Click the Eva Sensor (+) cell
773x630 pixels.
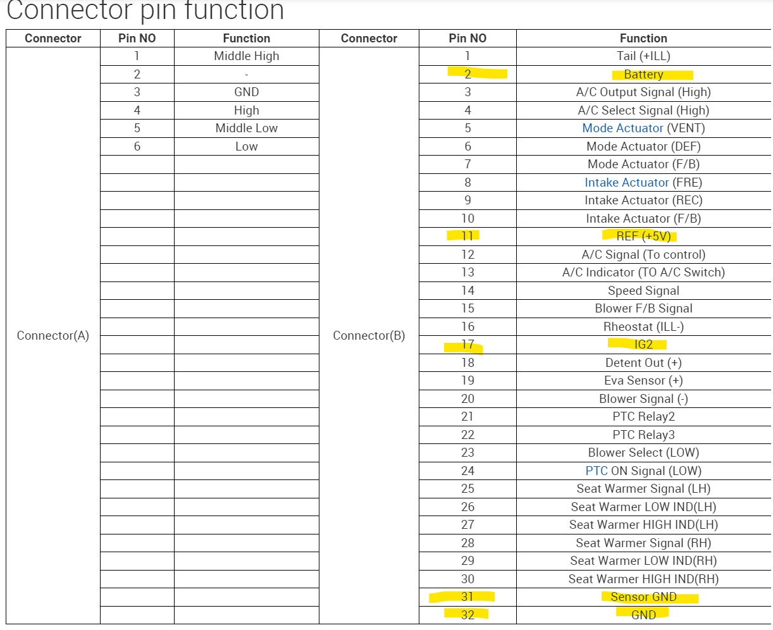point(643,381)
